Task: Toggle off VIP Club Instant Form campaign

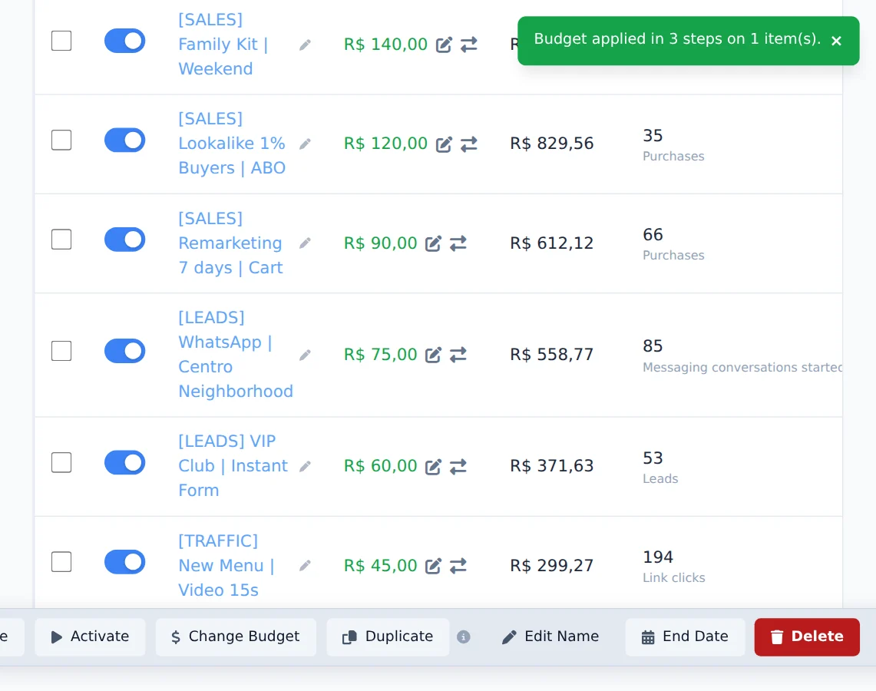Action: coord(124,462)
